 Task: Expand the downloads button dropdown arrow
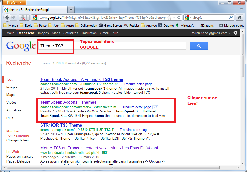click(x=28, y=17)
